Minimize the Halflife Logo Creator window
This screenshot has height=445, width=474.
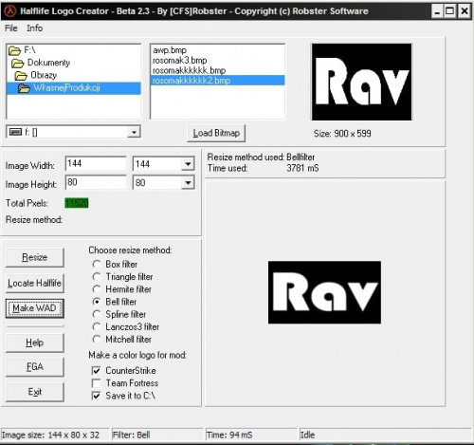(437, 11)
